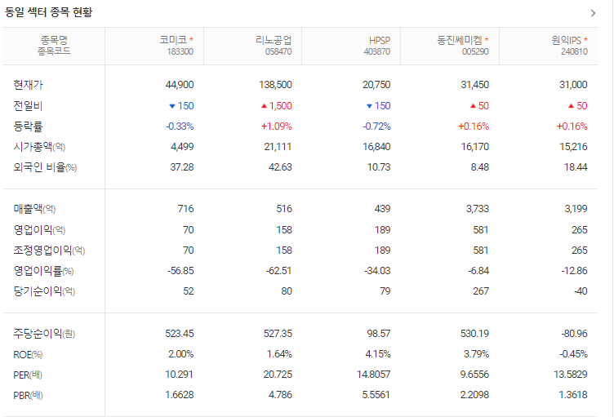Click ROE value -0.45%

574,354
